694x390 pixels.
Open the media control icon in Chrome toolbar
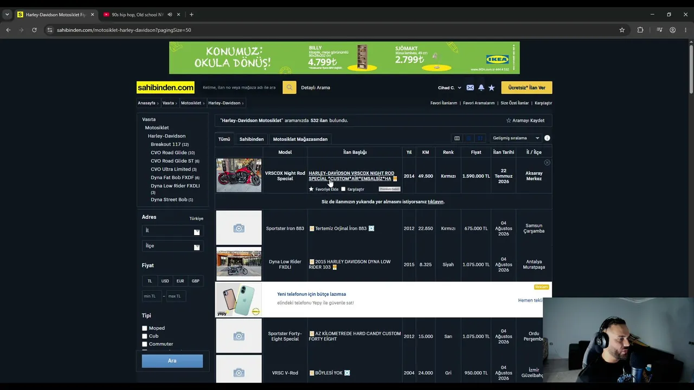pyautogui.click(x=659, y=30)
